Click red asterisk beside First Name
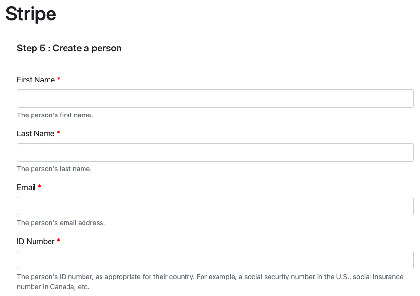 pyautogui.click(x=59, y=80)
